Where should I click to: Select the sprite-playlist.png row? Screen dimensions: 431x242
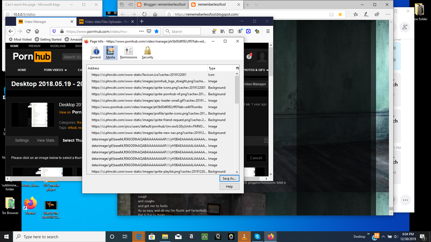161,172
